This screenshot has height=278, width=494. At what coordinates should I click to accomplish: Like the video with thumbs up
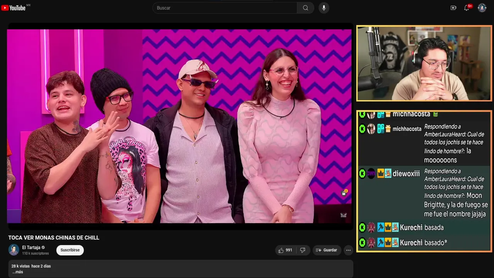285,250
